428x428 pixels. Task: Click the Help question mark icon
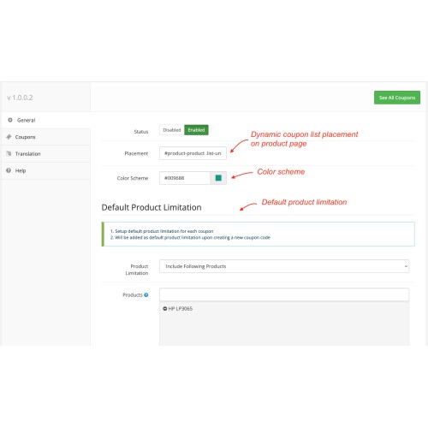[x=9, y=170]
